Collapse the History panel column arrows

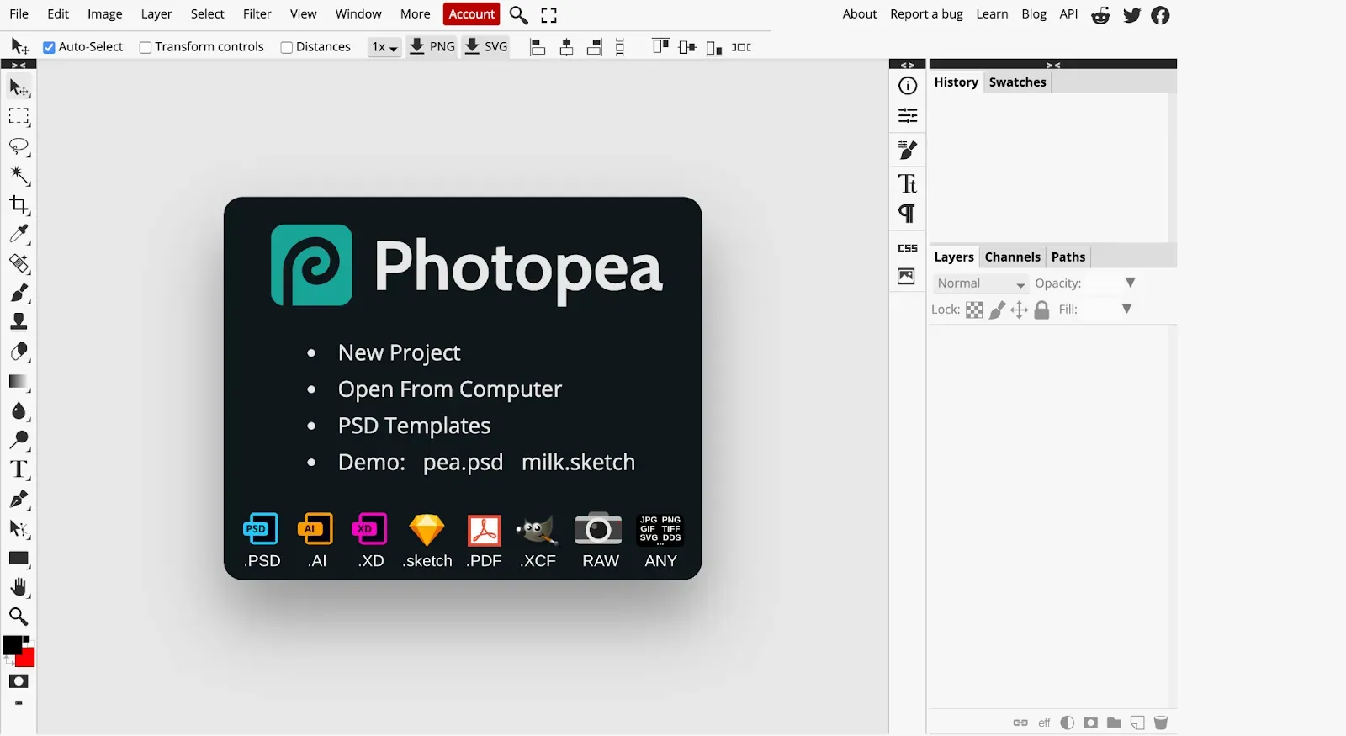tap(1053, 65)
